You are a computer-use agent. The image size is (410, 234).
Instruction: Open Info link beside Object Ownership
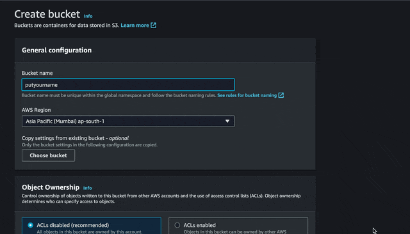[x=87, y=188]
